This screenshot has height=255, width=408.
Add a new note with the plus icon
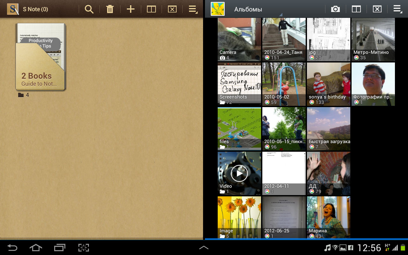pyautogui.click(x=131, y=9)
